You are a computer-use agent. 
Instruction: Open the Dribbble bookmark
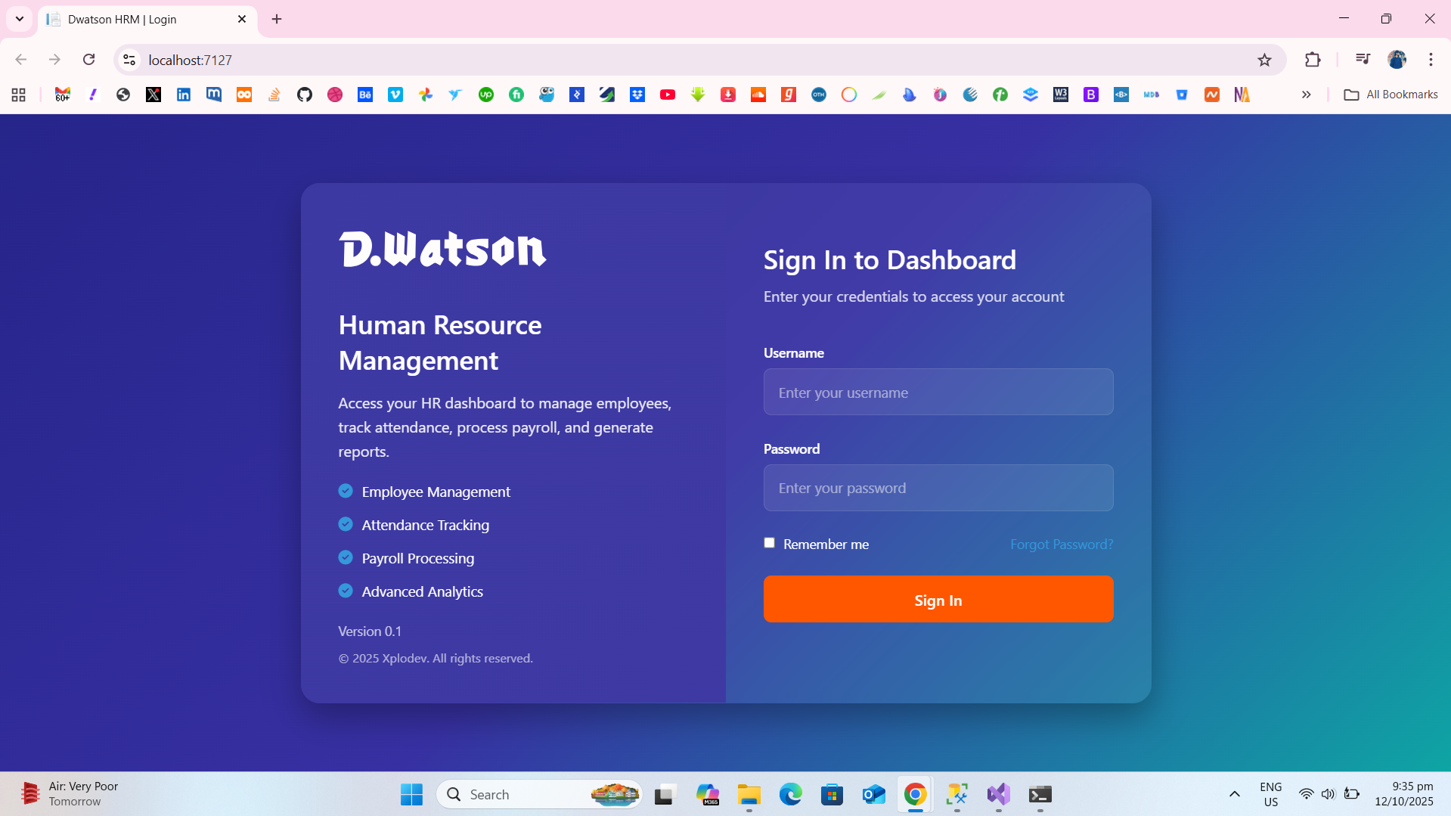point(335,95)
